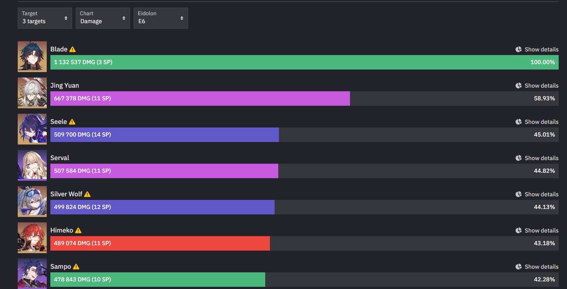Select Jing Yuan's character portrait

32,93
